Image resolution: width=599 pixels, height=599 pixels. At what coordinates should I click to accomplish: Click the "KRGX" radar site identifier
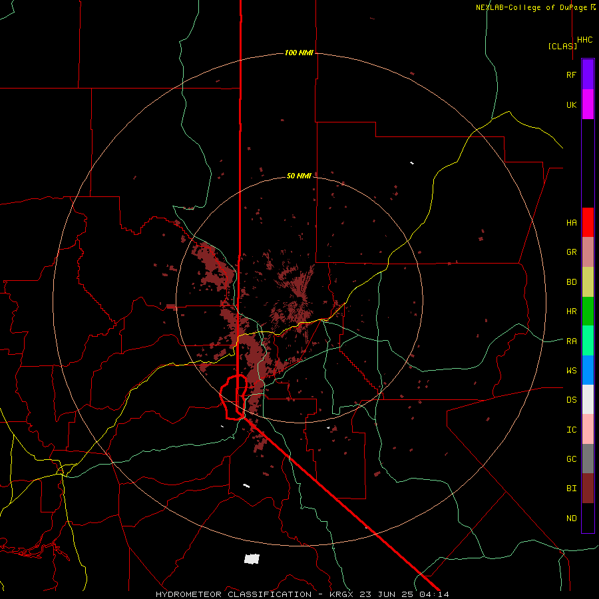pyautogui.click(x=342, y=594)
